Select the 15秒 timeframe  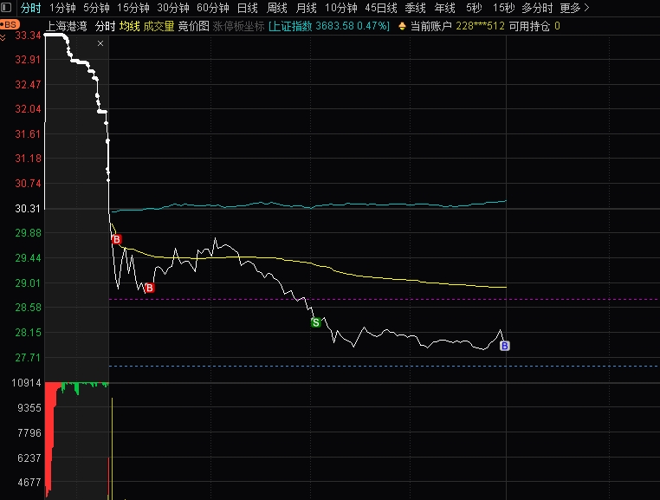click(503, 8)
